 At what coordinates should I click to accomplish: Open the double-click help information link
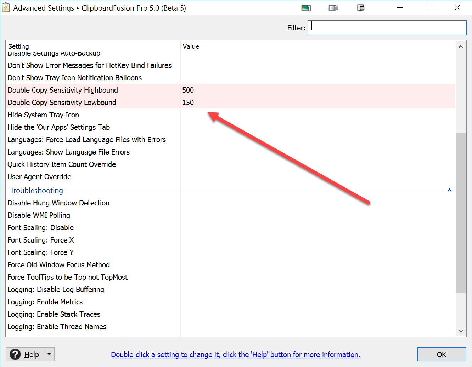[235, 355]
